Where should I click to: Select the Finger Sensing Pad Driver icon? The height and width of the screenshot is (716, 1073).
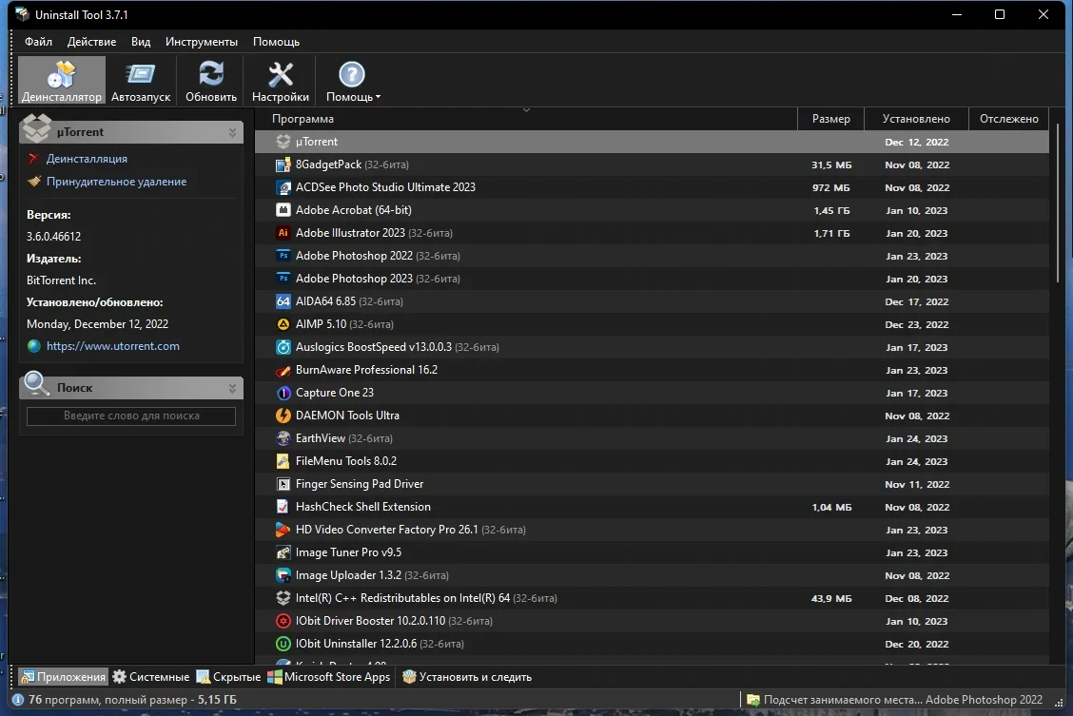[283, 484]
